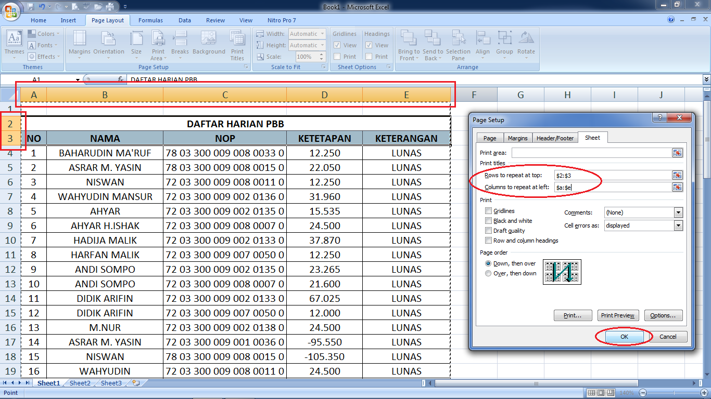Open the Formulas ribbon tab
Screen dimensions: 711x399
click(150, 20)
